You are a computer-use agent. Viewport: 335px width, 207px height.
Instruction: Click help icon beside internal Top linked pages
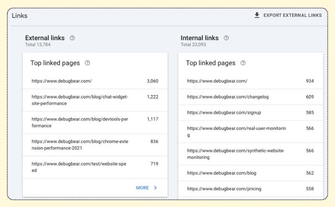(243, 63)
